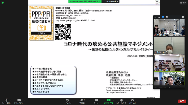Expand the arrow next to Participants
The height and width of the screenshot is (105, 188).
tap(89, 100)
